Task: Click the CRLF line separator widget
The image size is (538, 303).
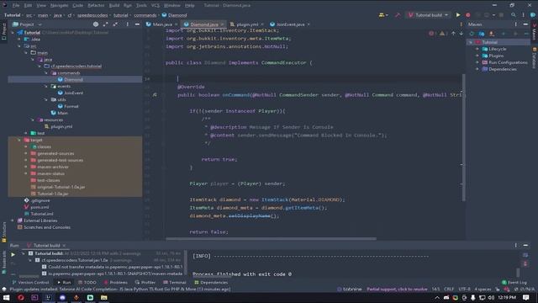Action: 448,290
